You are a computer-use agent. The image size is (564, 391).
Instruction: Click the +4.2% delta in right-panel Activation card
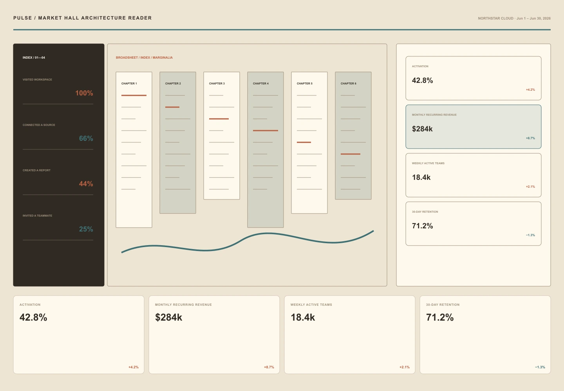pyautogui.click(x=530, y=90)
